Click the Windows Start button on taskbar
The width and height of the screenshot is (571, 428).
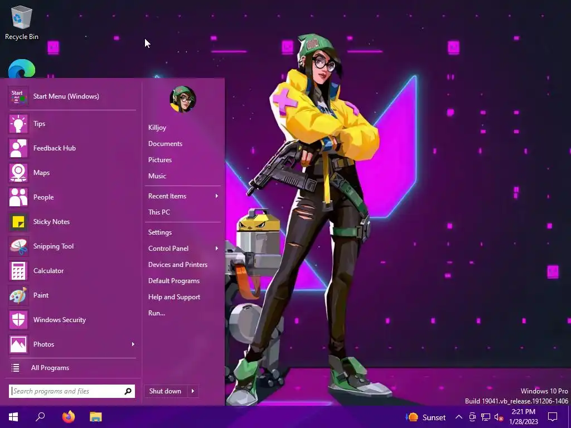pos(13,417)
